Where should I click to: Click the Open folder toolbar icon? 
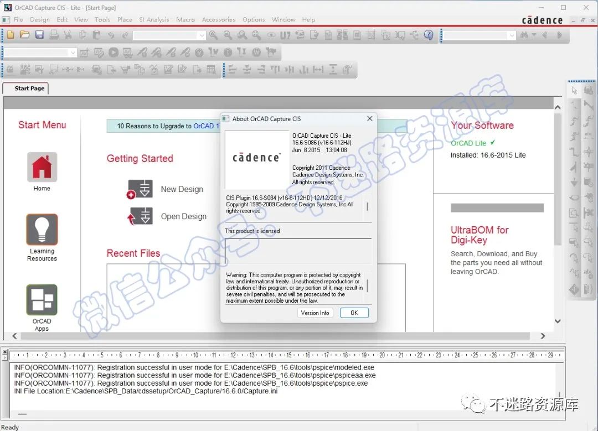pos(25,35)
